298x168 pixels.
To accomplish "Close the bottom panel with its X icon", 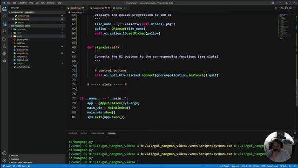I will pyautogui.click(x=295, y=133).
